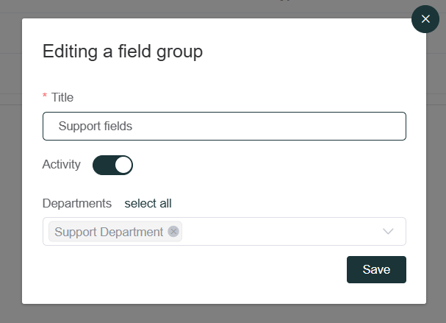Click empty area right of Support Department tag
Image resolution: width=446 pixels, height=323 pixels.
pyautogui.click(x=281, y=231)
